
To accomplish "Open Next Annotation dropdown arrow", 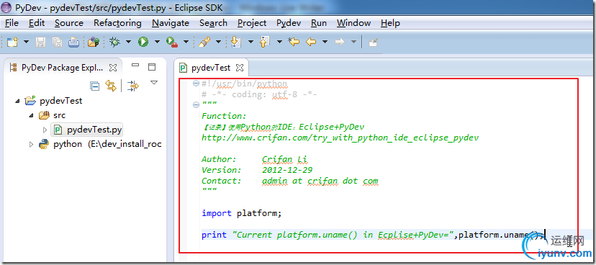I will [x=250, y=42].
